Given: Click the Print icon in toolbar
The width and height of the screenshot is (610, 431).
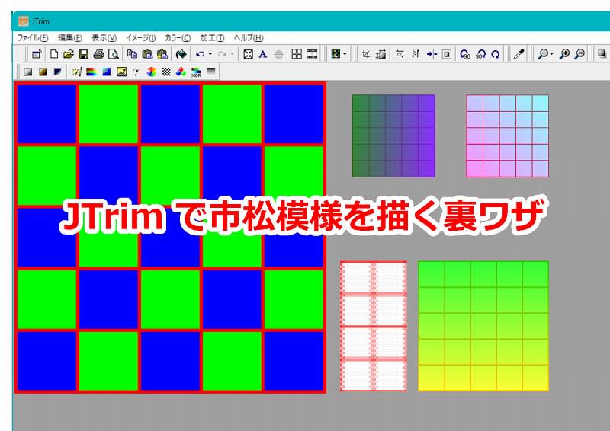Looking at the screenshot, I should (x=98, y=54).
